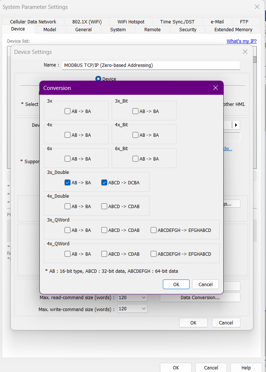Open Max. read-command size dropdown
The height and width of the screenshot is (372, 266).
click(132, 297)
